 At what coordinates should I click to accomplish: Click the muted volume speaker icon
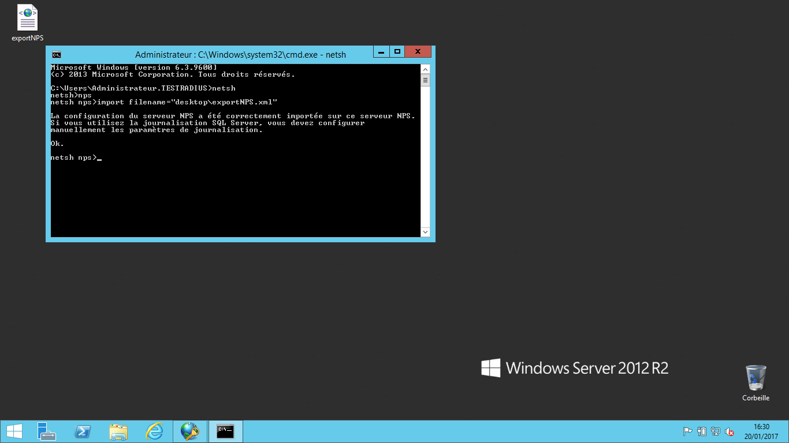(730, 431)
